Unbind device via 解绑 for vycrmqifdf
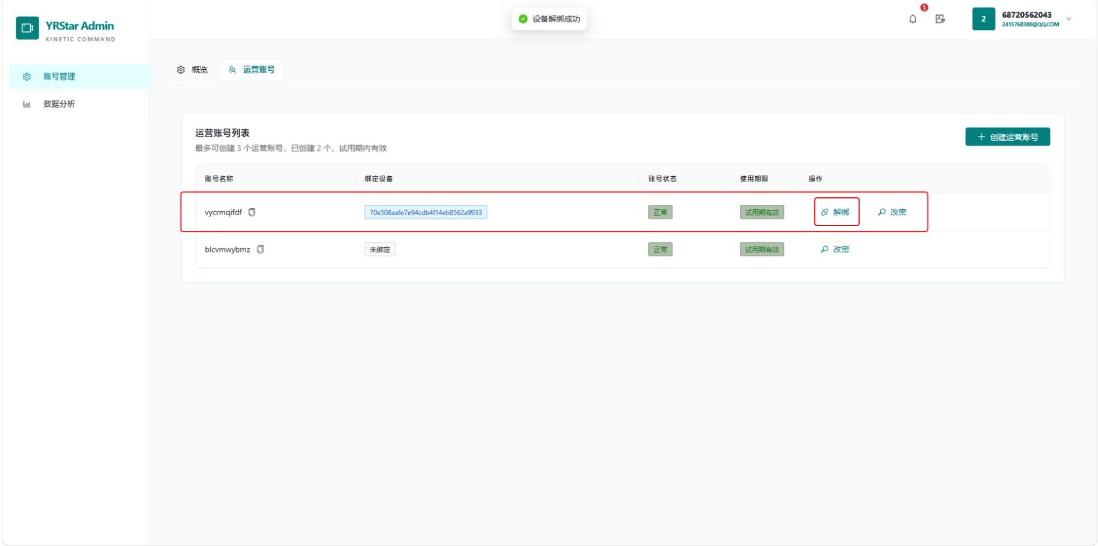Image resolution: width=1098 pixels, height=546 pixels. pyautogui.click(x=836, y=212)
